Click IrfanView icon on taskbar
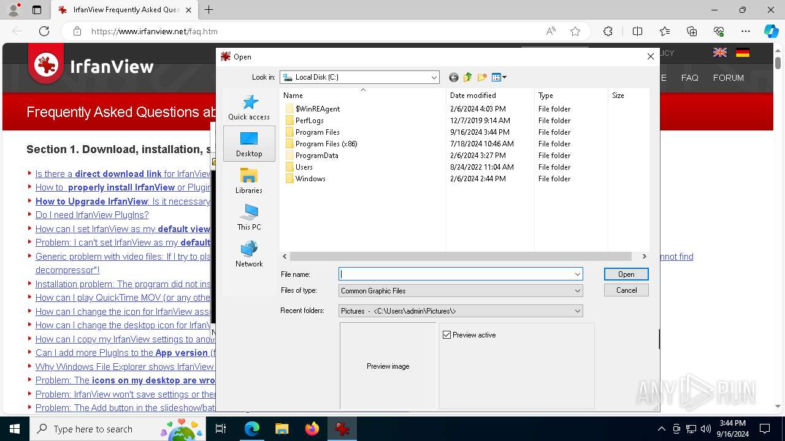Viewport: 785px width, 441px height. pos(342,429)
